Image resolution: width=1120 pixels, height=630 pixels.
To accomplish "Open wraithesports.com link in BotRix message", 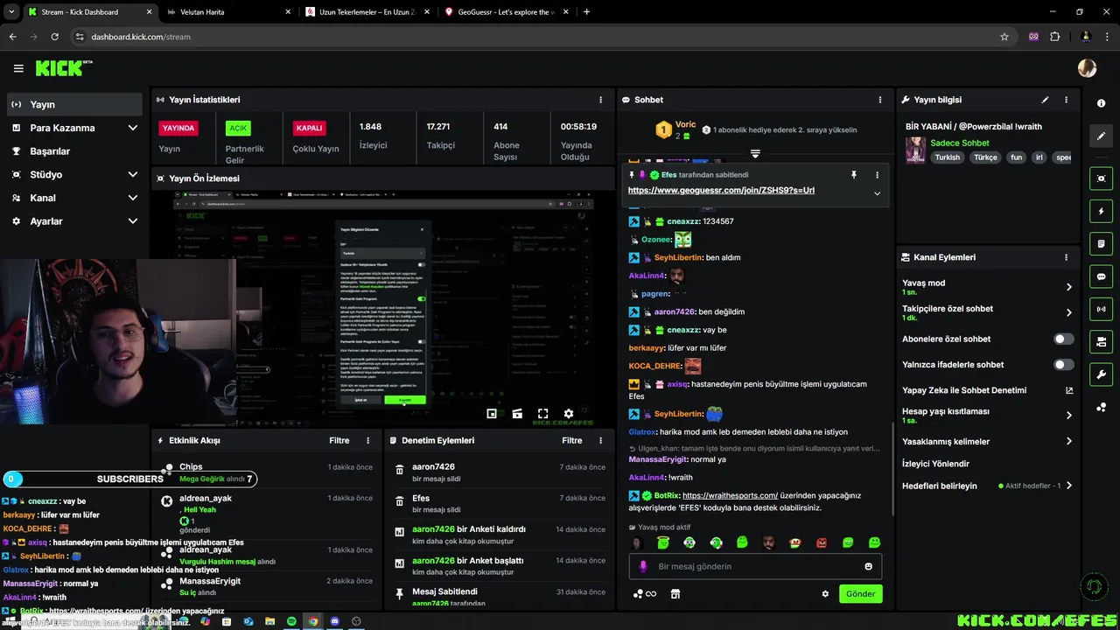I will pyautogui.click(x=730, y=495).
